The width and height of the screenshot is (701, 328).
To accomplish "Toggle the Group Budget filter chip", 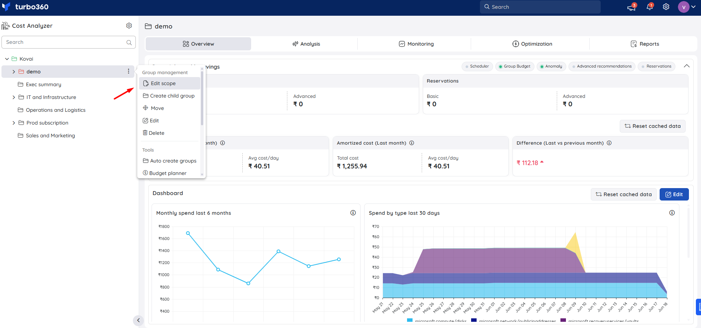I will [515, 66].
